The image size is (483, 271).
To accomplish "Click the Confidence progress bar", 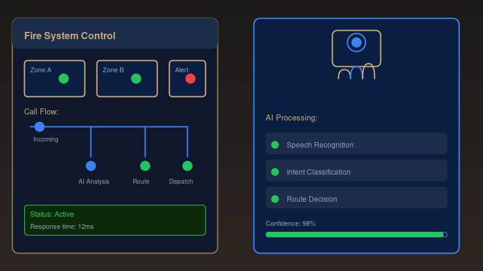I will (x=356, y=234).
